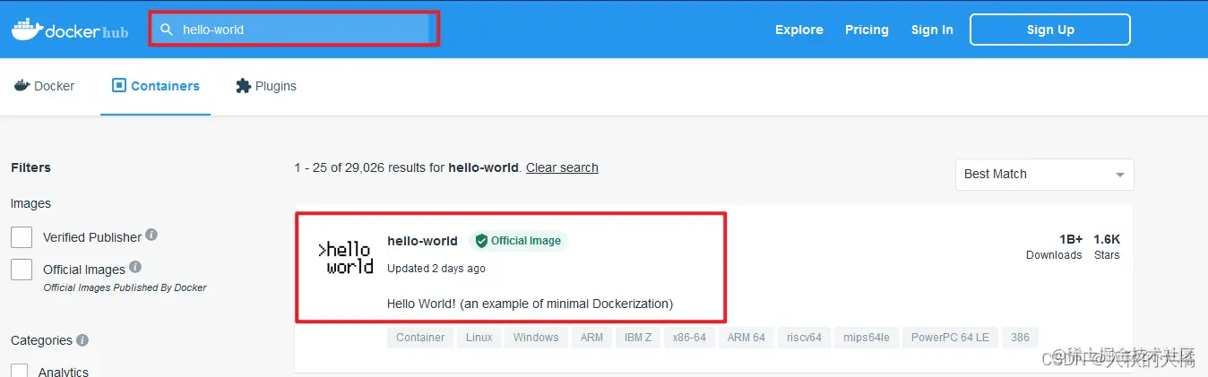The image size is (1208, 377).
Task: Click Sign In in the header
Action: coord(932,30)
